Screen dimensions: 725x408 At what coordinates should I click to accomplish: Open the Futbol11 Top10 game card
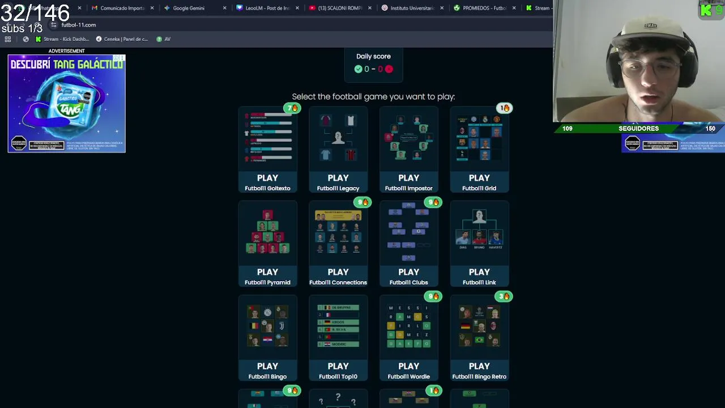pyautogui.click(x=338, y=338)
